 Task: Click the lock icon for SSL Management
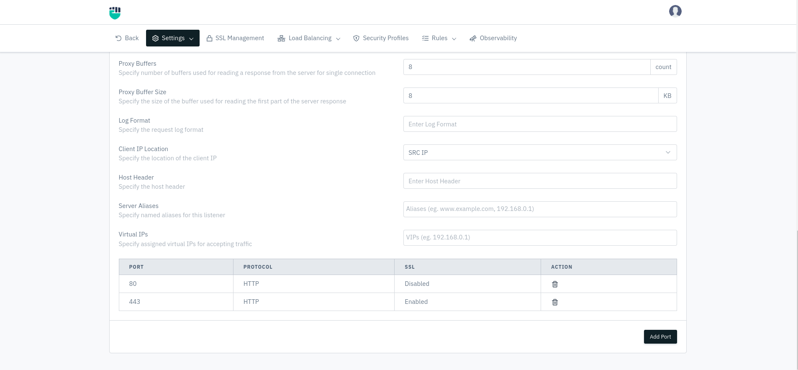click(x=209, y=38)
